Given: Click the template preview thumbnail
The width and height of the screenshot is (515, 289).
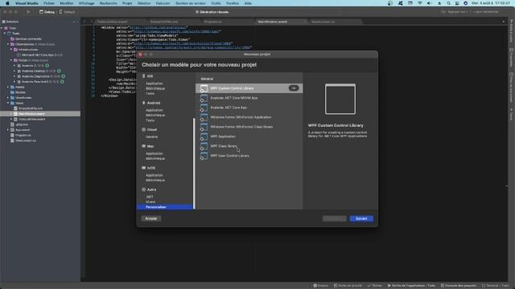Looking at the screenshot, I should 340,99.
